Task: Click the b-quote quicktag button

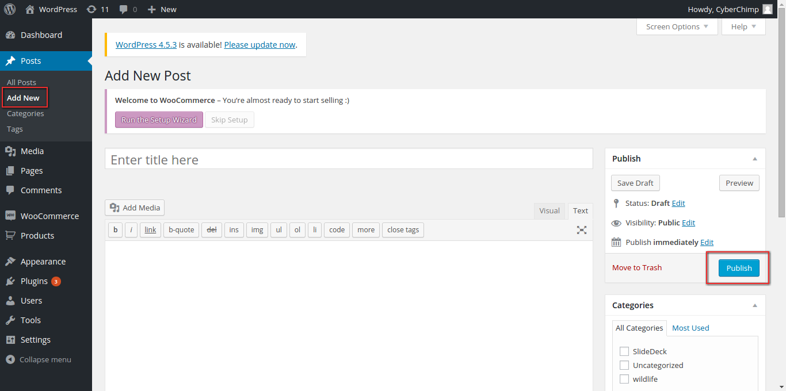Action: [181, 230]
